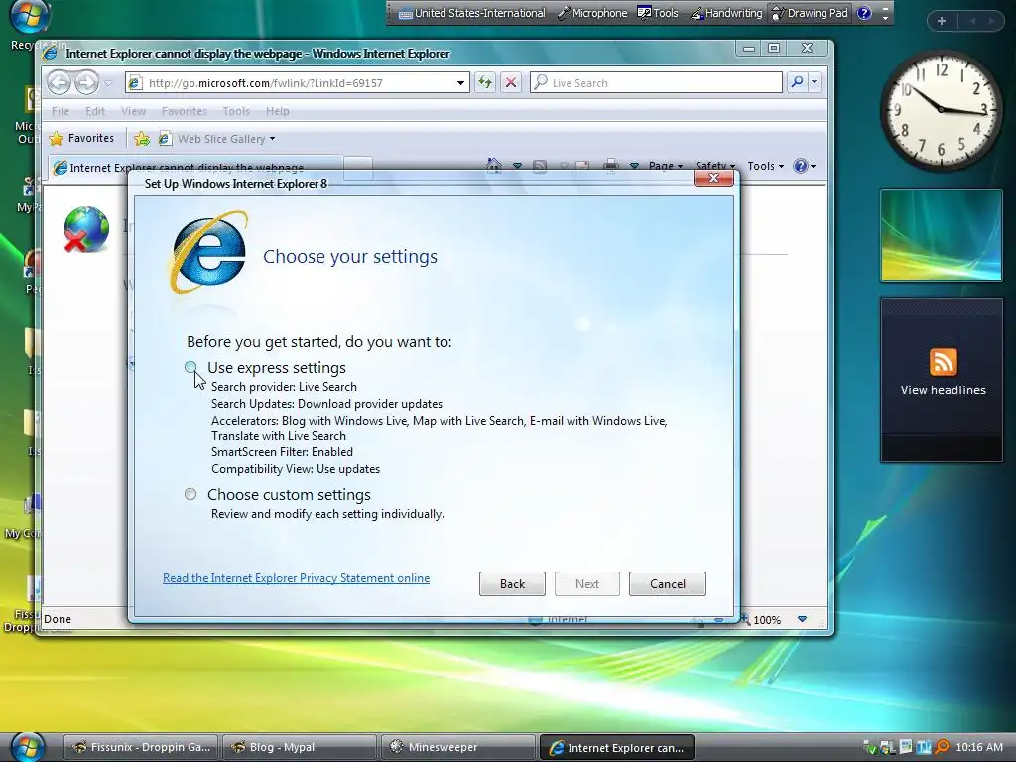Screen dimensions: 1016x762
Task: Click the Internet Explorer taskbar button
Action: click(617, 747)
